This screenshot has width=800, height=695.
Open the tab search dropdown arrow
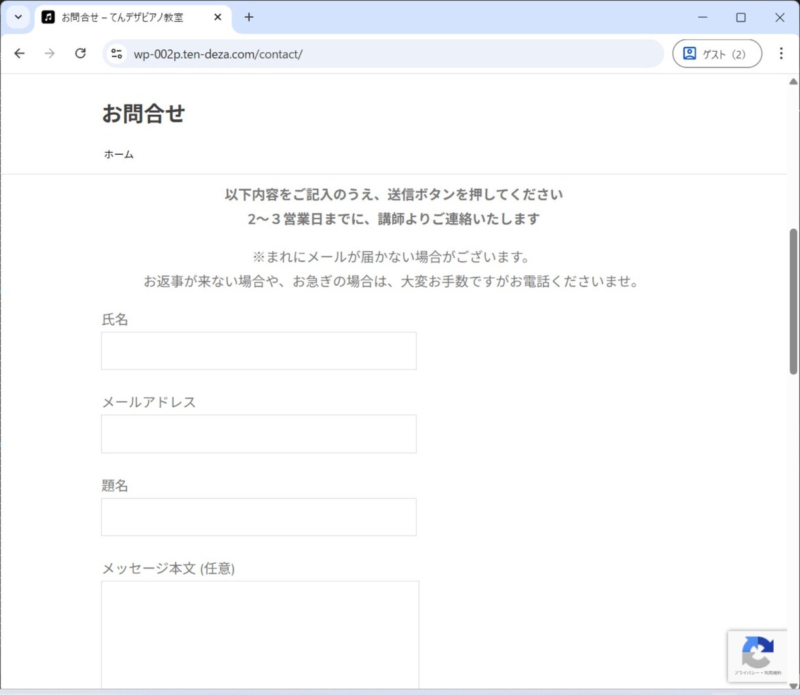click(18, 17)
